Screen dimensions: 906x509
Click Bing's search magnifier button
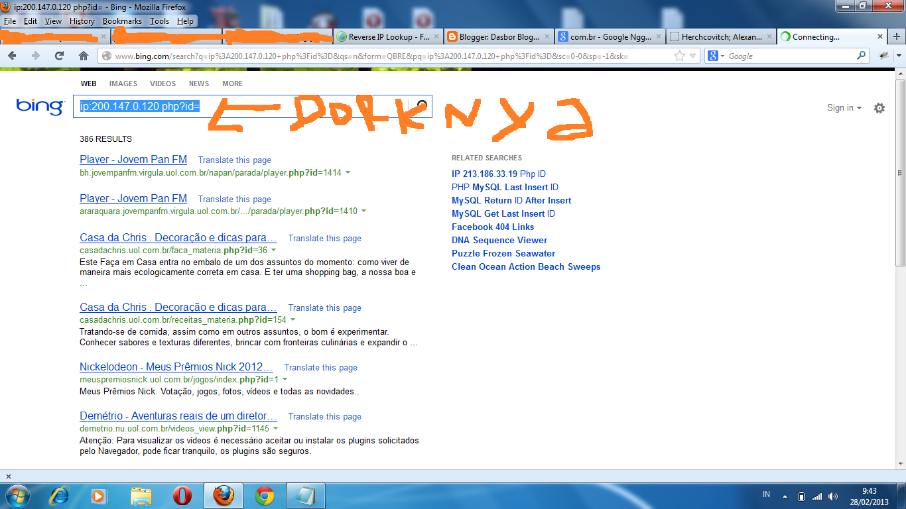tap(422, 106)
